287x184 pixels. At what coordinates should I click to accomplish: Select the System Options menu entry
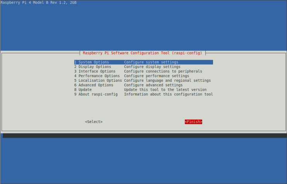click(92, 62)
